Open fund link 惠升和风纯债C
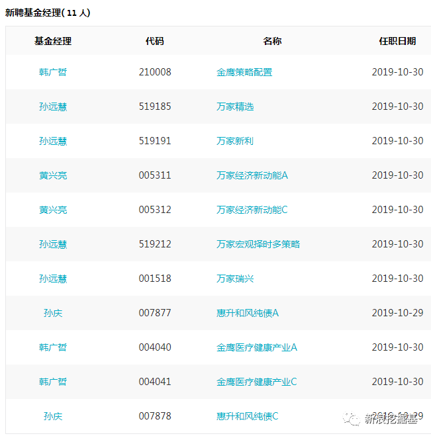The image size is (431, 438). pyautogui.click(x=248, y=416)
